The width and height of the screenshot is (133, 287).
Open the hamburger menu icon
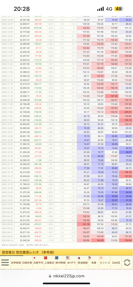5,262
